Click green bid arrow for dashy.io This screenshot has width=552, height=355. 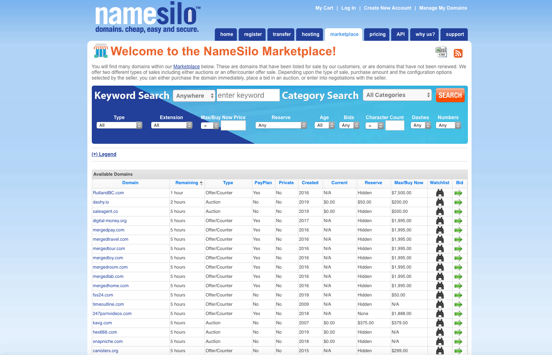(458, 202)
